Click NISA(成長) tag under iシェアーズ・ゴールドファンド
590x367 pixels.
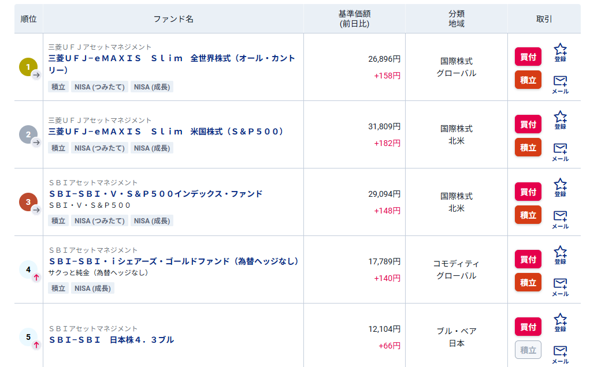click(x=92, y=289)
